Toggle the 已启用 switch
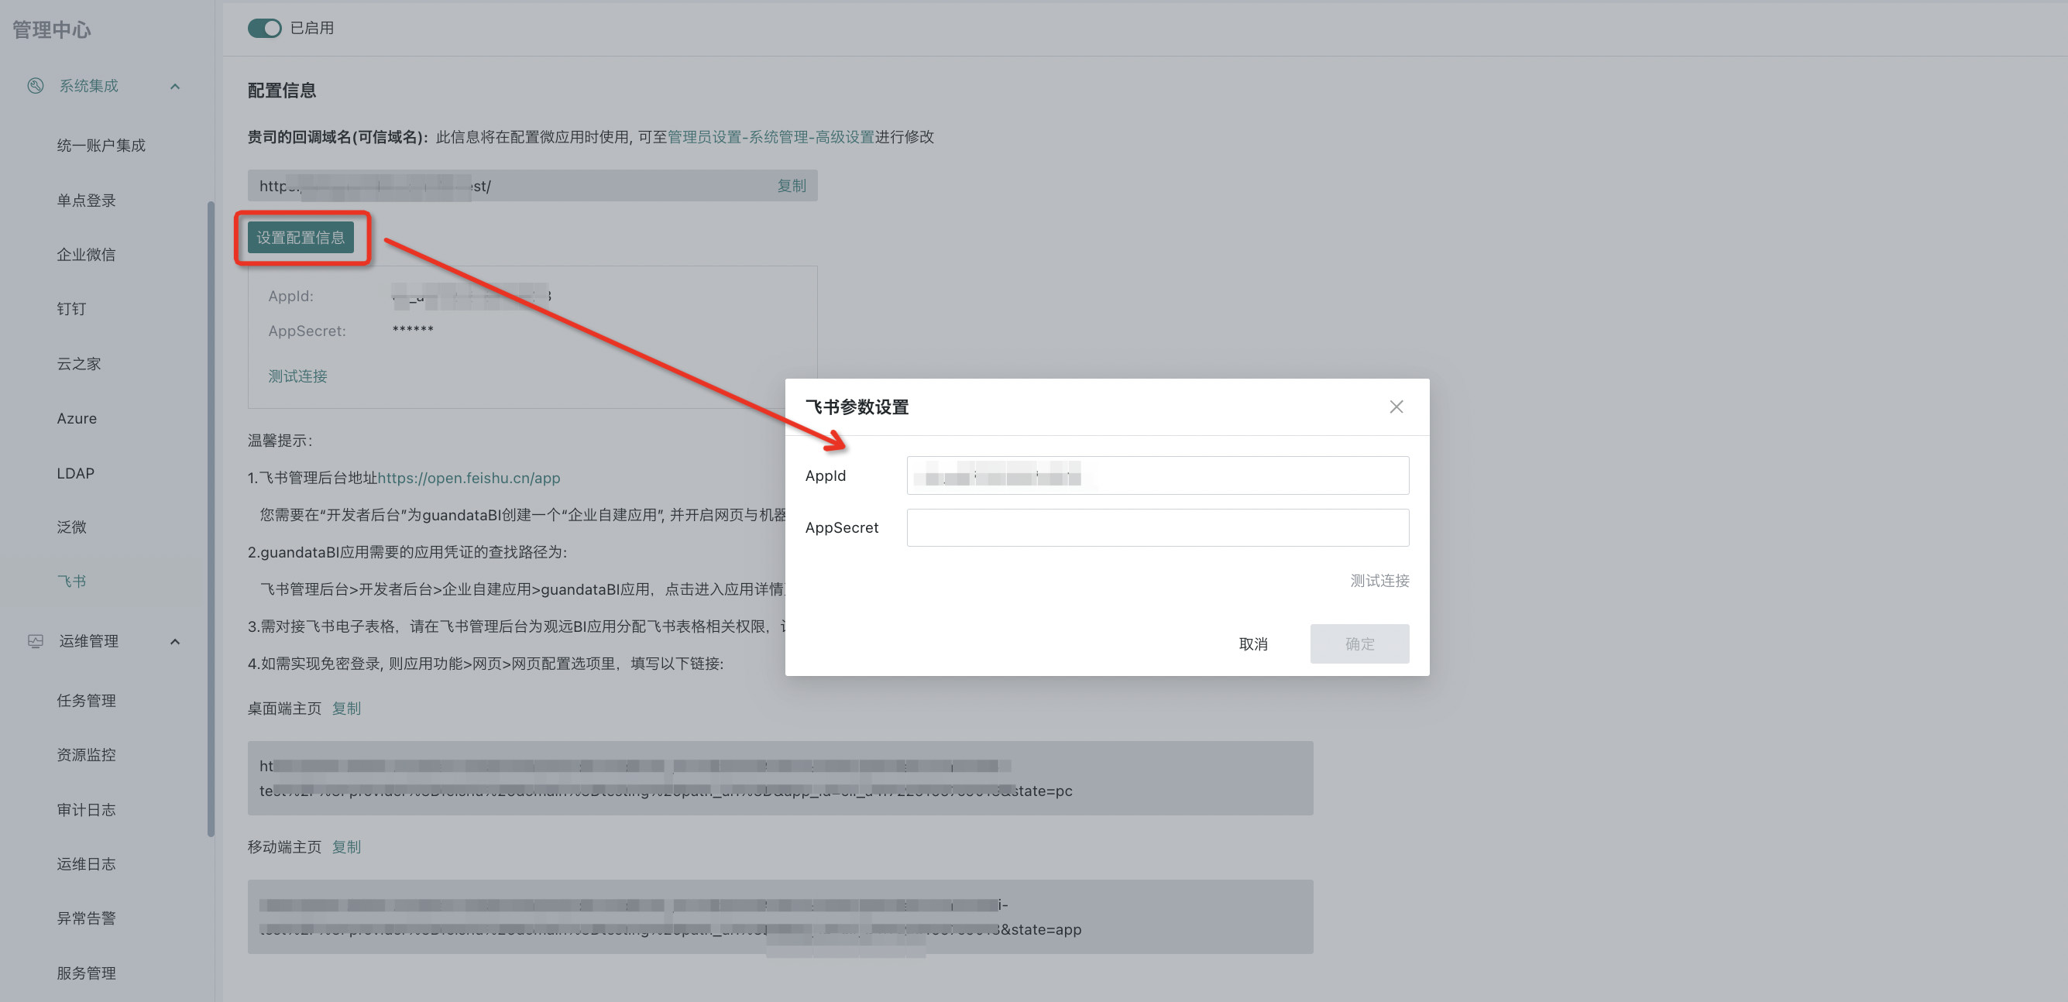2068x1002 pixels. [x=264, y=28]
